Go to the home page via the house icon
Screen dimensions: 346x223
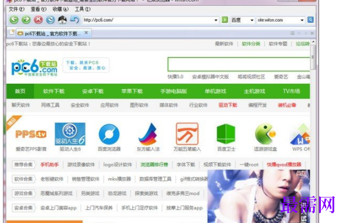62,20
